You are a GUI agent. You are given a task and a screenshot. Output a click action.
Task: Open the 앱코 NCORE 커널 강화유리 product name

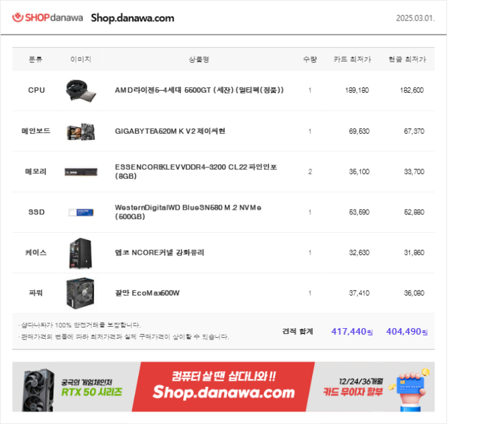159,253
